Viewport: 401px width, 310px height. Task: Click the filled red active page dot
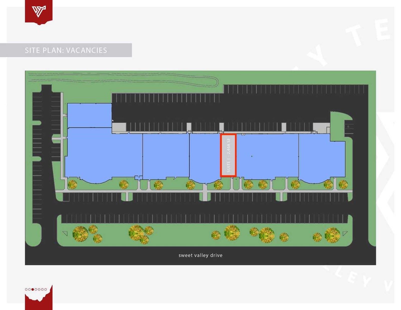pyautogui.click(x=33, y=289)
